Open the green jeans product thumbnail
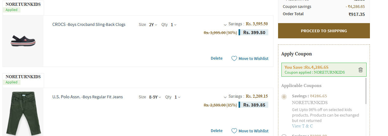The height and width of the screenshot is (136, 388). [23, 113]
